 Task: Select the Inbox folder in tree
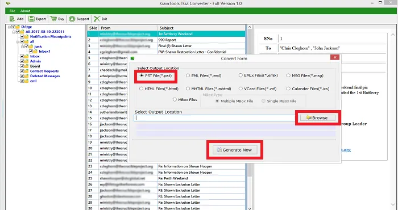[x=35, y=56]
